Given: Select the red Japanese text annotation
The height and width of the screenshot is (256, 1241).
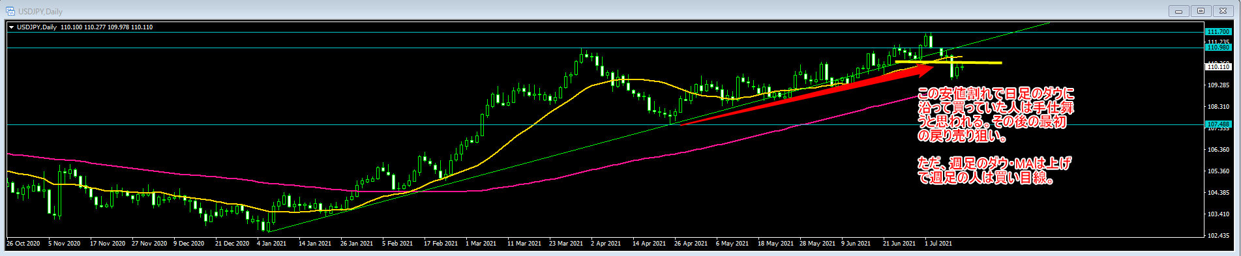Looking at the screenshot, I should tap(995, 115).
